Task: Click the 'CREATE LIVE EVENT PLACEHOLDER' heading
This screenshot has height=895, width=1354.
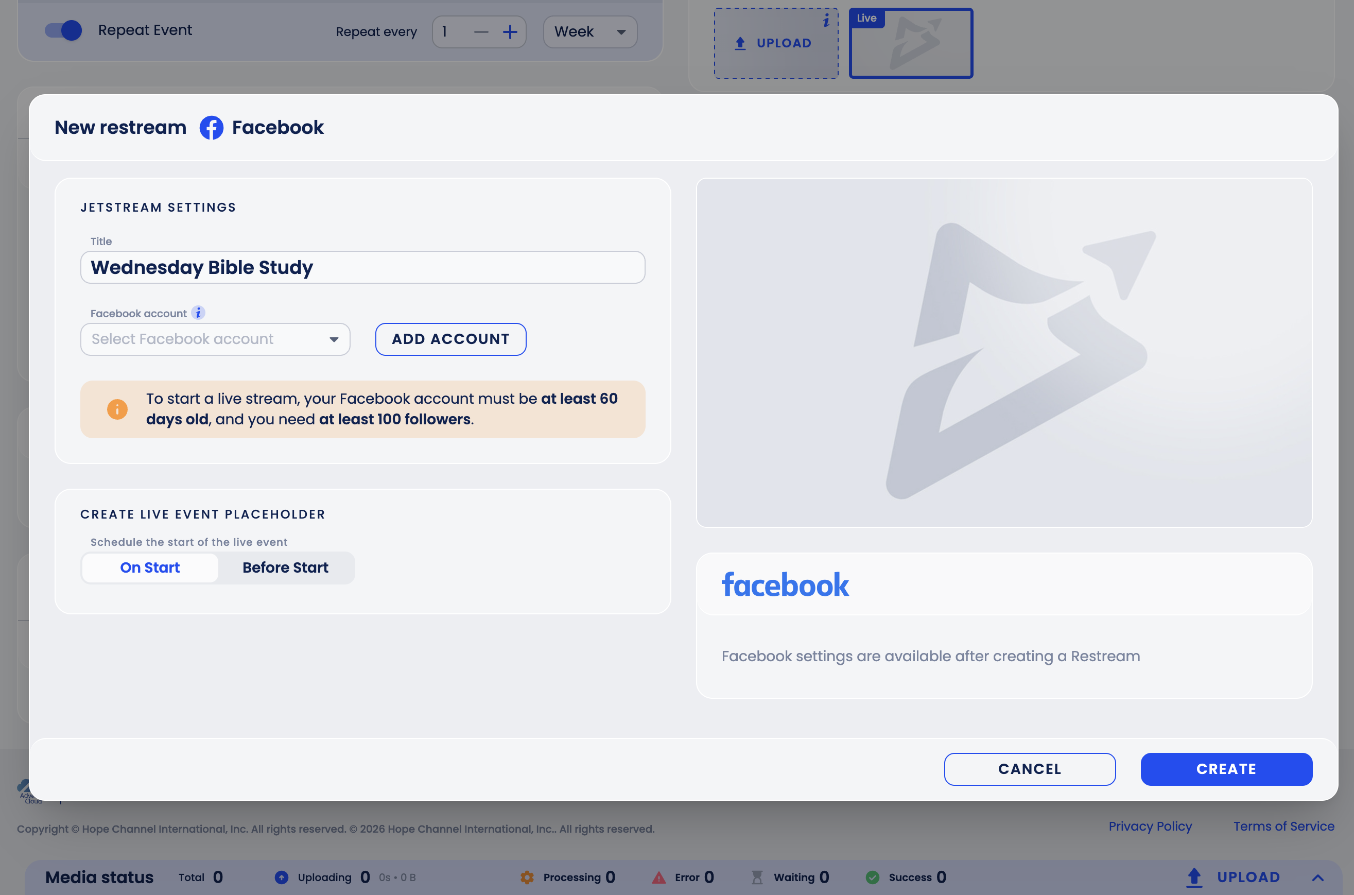Action: click(x=202, y=514)
